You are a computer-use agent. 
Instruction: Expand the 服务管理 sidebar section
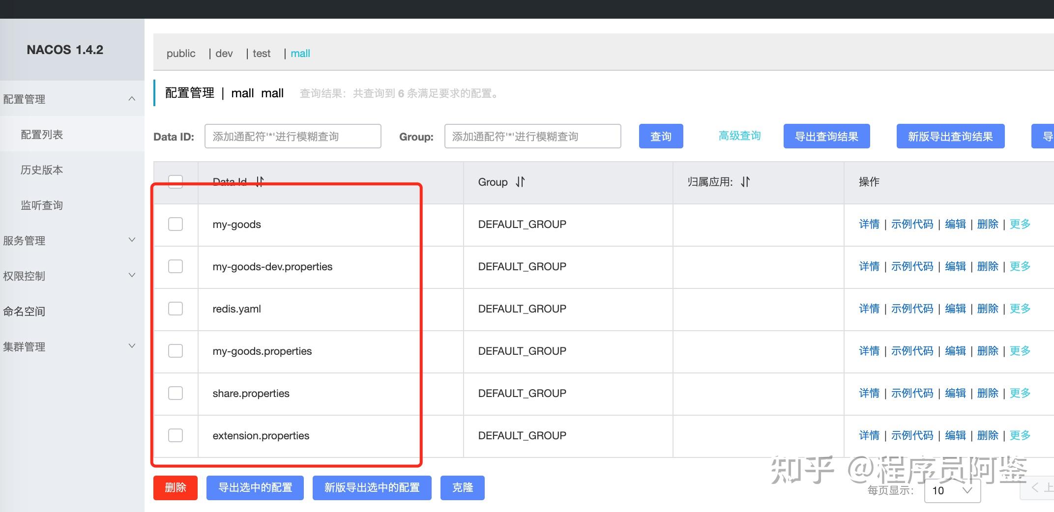pos(72,240)
